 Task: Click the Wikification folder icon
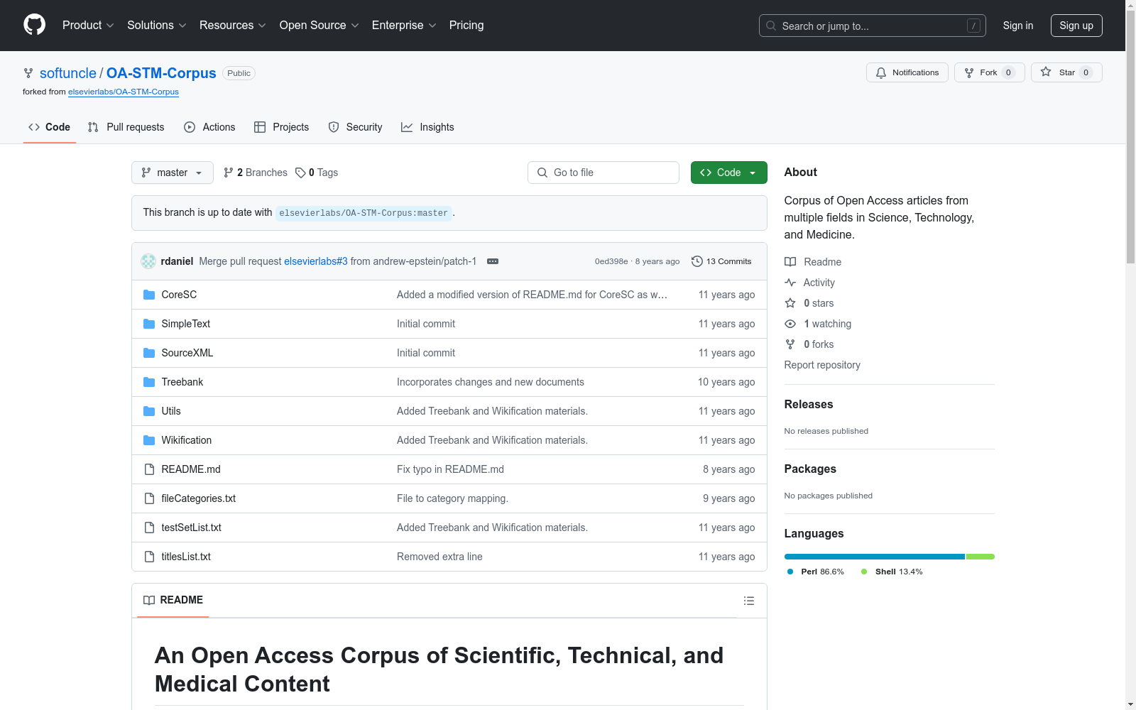click(x=149, y=440)
